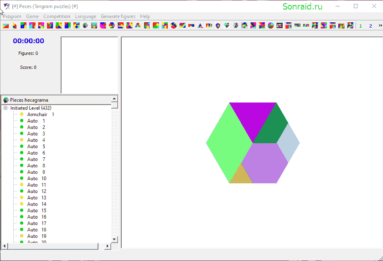Screen dimensions: 383x261
Task: Select Auto 1 in the puzzle list
Action: [36, 121]
